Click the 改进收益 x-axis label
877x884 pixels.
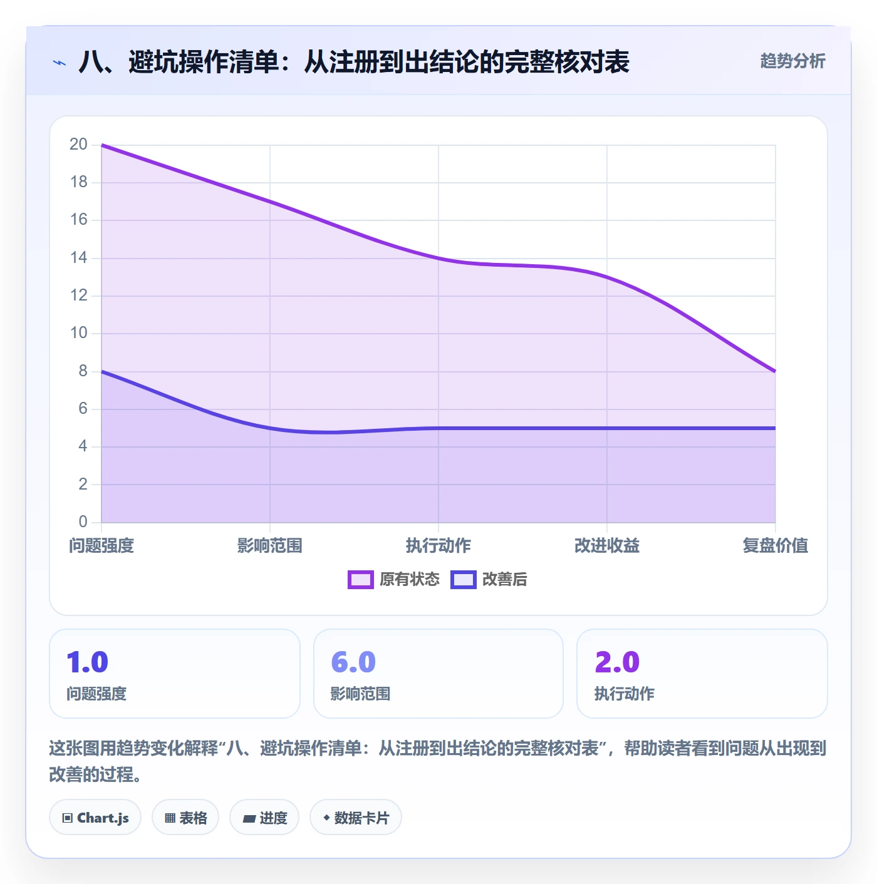607,546
